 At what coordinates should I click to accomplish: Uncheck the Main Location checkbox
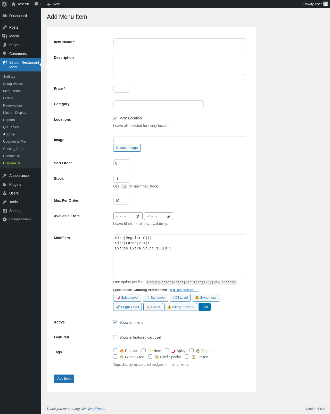[x=115, y=118]
